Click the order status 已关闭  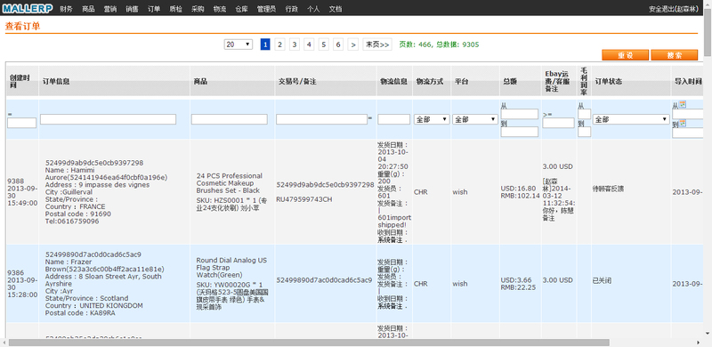coord(603,280)
